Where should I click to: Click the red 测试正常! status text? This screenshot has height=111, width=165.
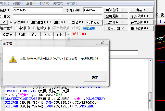click(79, 34)
